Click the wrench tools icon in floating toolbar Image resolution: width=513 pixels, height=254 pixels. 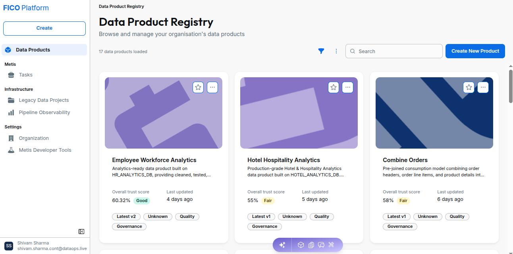[x=332, y=245]
